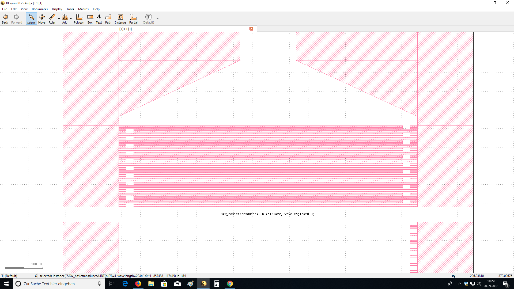The height and width of the screenshot is (289, 514).
Task: Select the Partial edit tool
Action: click(133, 19)
